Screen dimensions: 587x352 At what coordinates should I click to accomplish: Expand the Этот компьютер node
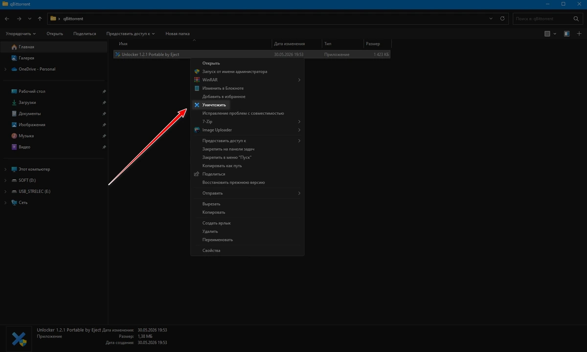pos(5,169)
